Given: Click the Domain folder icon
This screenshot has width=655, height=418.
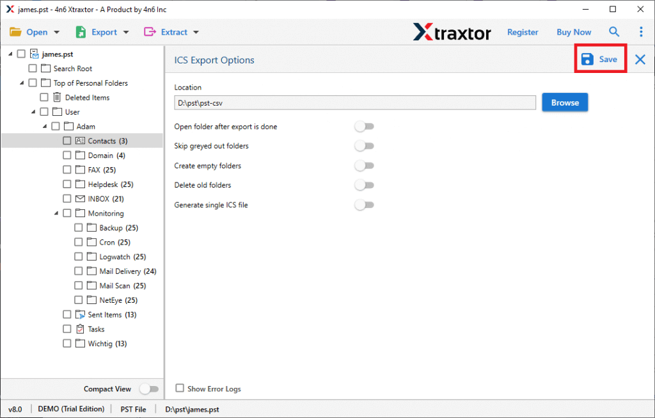Looking at the screenshot, I should 80,155.
